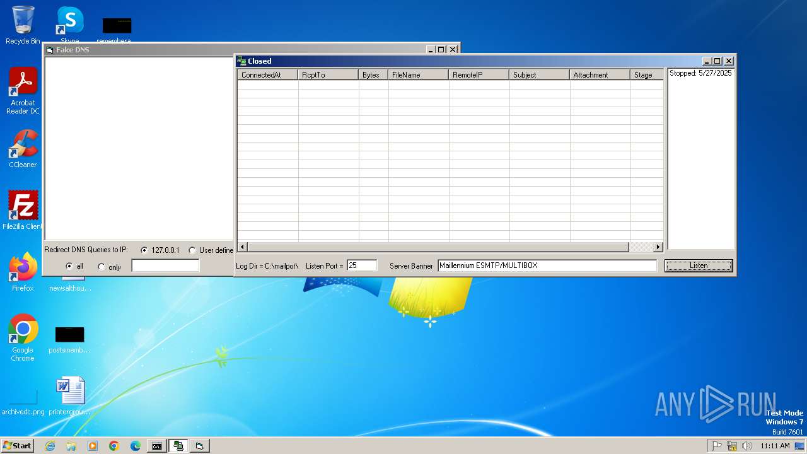Viewport: 807px width, 454px height.
Task: Click the horizontal scrollbar right arrow
Action: click(658, 247)
